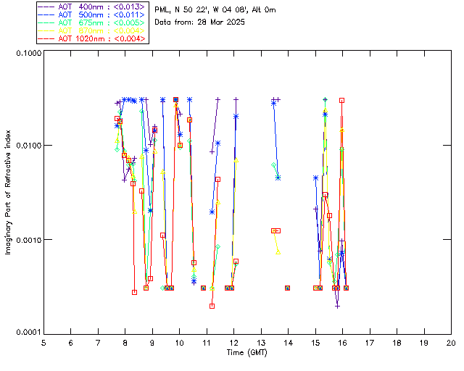Click the purple dashed line legend sample
This screenshot has width=464, height=371.
click(x=46, y=7)
